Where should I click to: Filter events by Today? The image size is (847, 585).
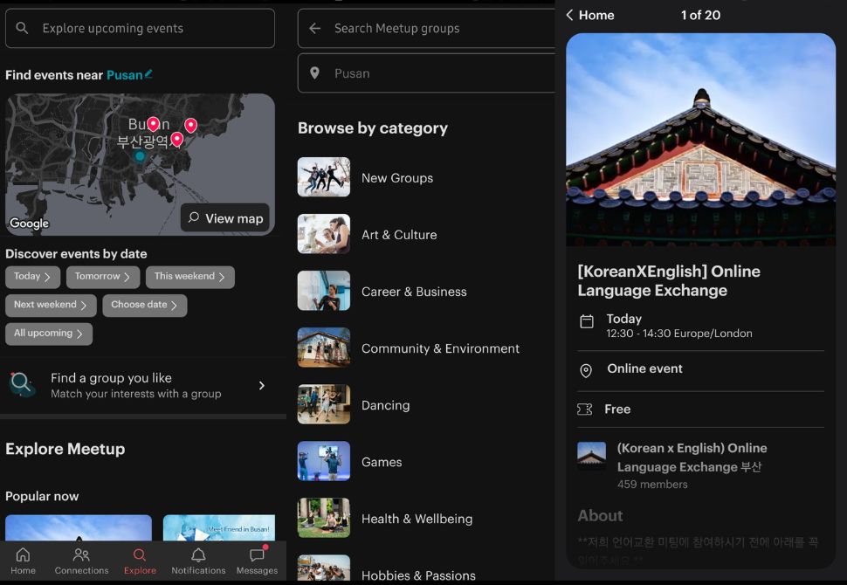[32, 277]
